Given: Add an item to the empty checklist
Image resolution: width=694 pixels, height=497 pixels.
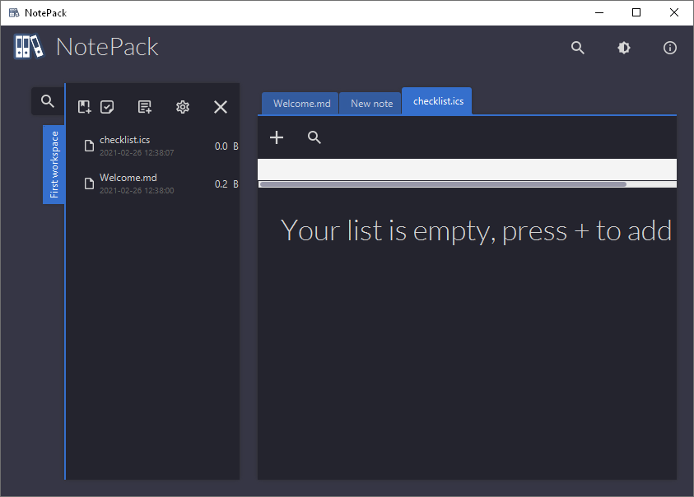Looking at the screenshot, I should pos(276,137).
